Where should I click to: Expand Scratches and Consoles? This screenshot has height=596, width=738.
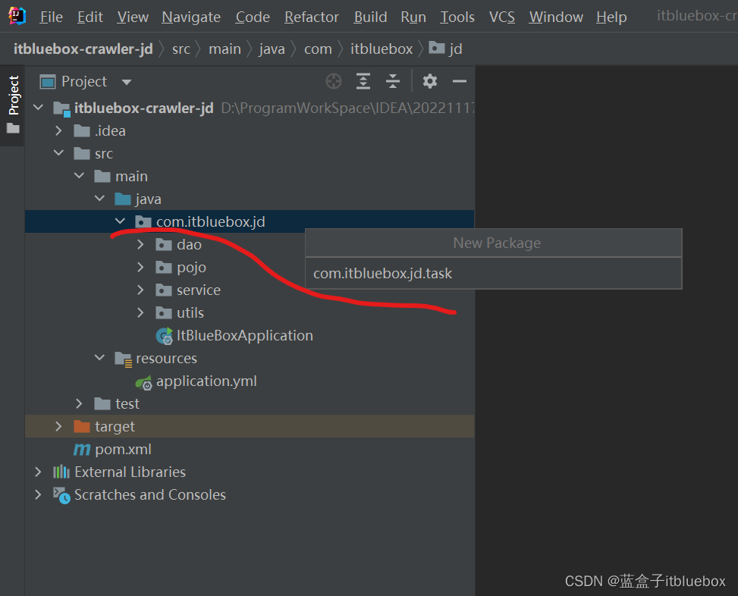tap(39, 494)
